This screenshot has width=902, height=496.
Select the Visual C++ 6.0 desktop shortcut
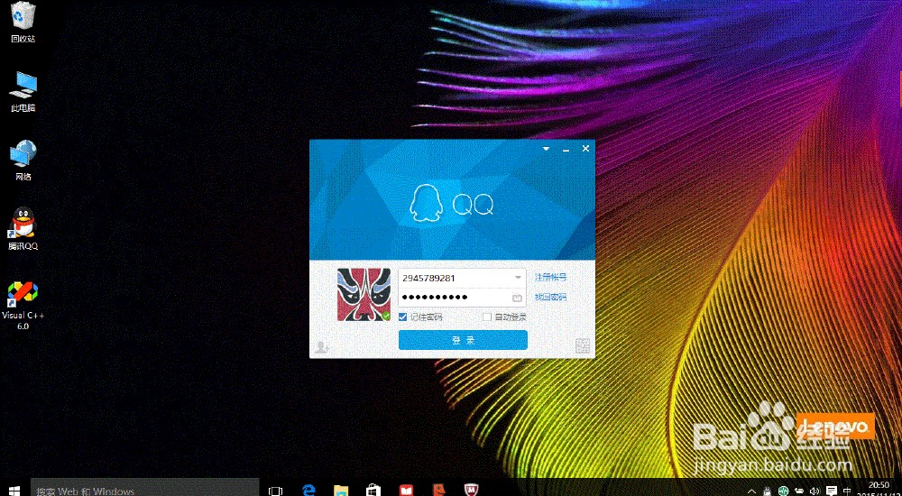click(23, 305)
